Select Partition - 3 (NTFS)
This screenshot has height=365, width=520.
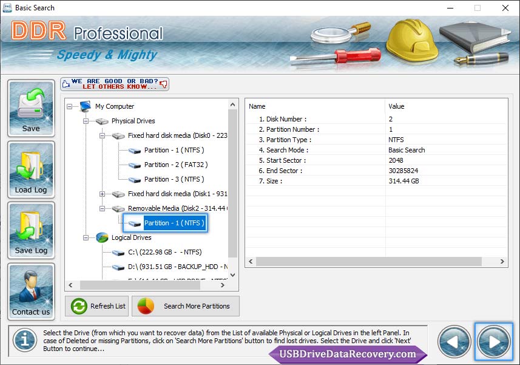(174, 179)
